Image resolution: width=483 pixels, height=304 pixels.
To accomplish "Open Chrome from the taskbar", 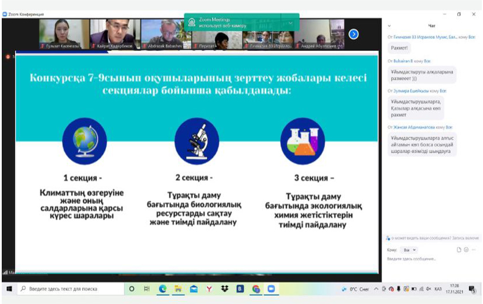I will point(256,288).
